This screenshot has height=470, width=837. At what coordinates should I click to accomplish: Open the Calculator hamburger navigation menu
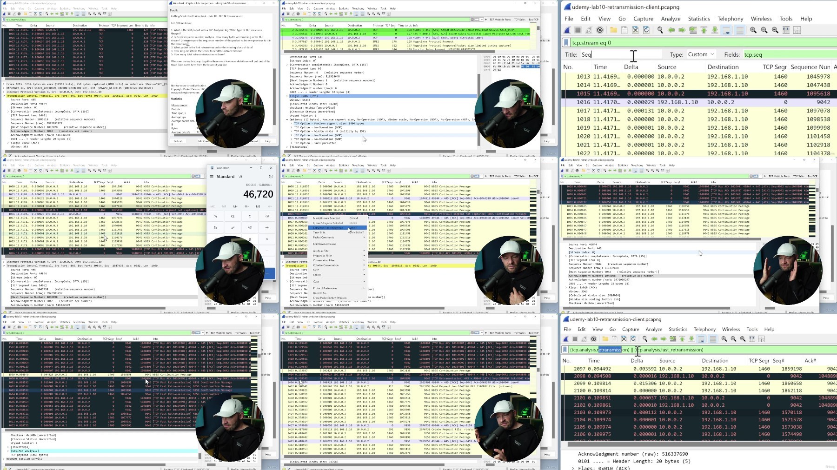click(212, 177)
